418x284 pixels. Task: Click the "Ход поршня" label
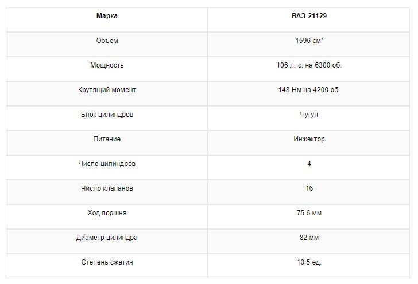tap(107, 213)
